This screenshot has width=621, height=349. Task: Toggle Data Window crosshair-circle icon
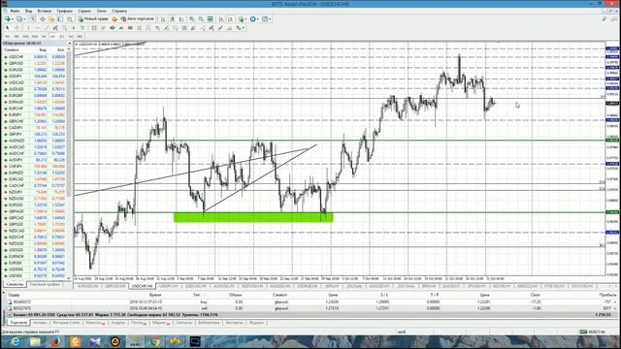pyautogui.click(x=43, y=19)
